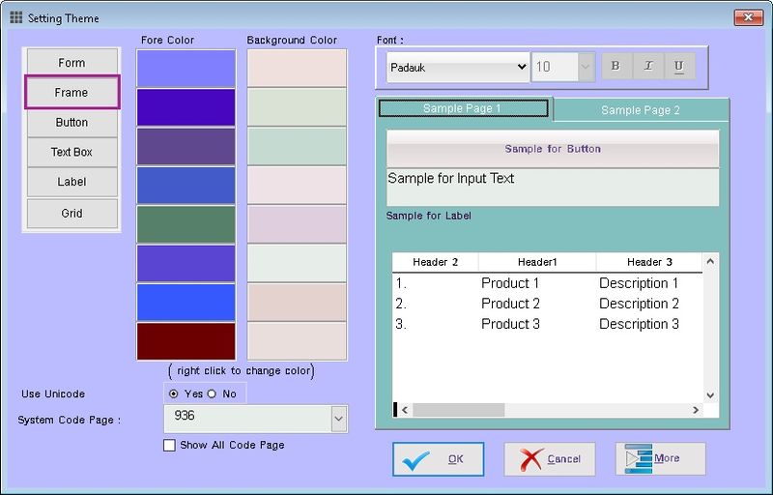Image resolution: width=773 pixels, height=495 pixels.
Task: Click the Sample for Input Text field
Action: coord(553,187)
